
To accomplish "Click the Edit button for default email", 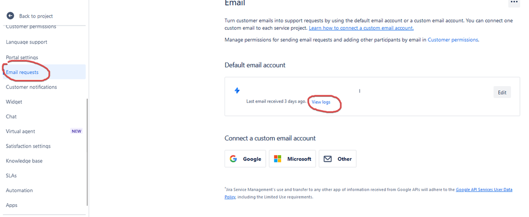I will [x=502, y=92].
